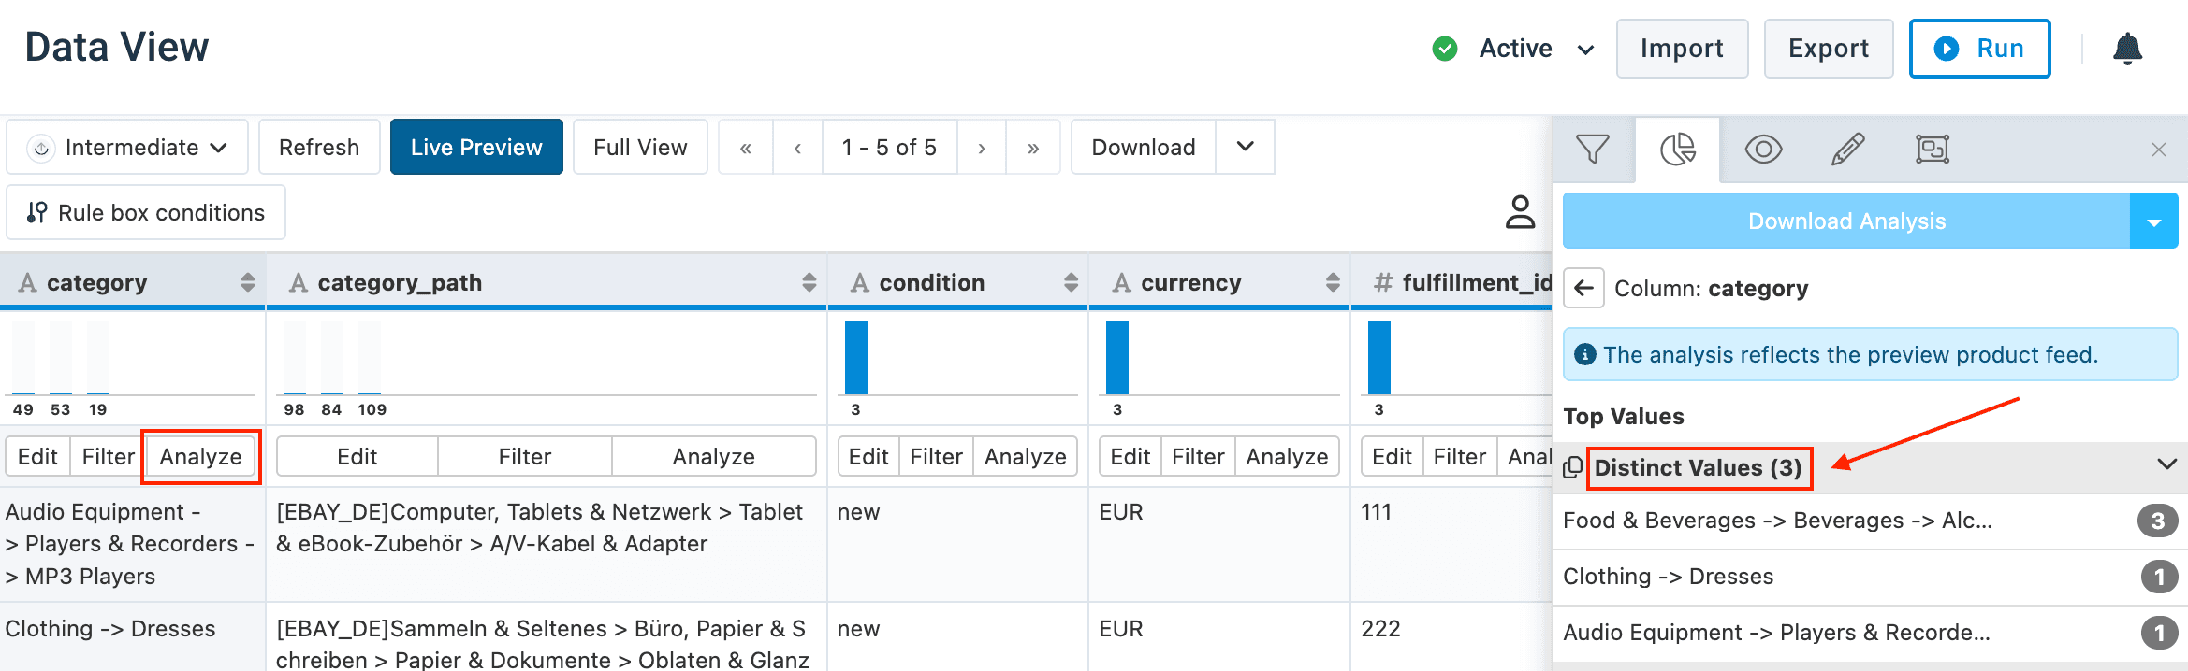Expand the Active status dropdown

pyautogui.click(x=1585, y=50)
